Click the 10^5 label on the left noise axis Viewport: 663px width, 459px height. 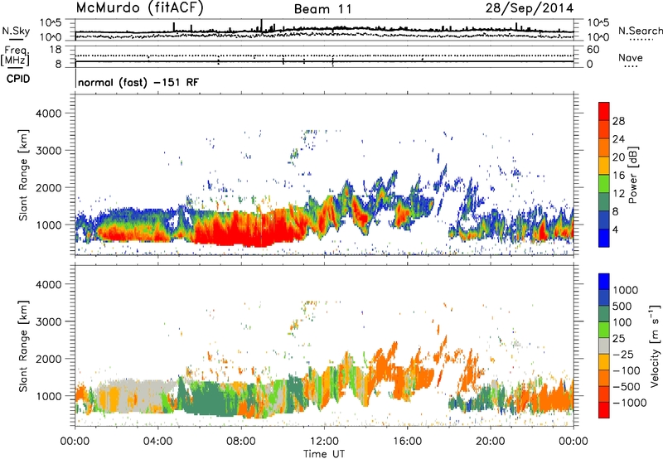51,23
